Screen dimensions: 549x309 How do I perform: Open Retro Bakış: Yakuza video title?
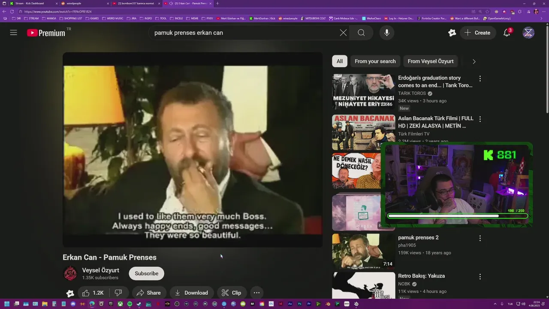421,276
